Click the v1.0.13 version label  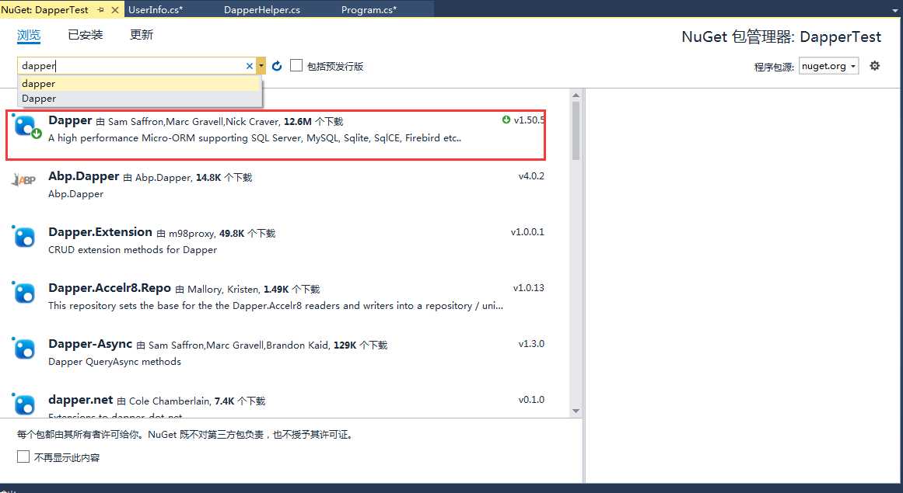click(529, 288)
